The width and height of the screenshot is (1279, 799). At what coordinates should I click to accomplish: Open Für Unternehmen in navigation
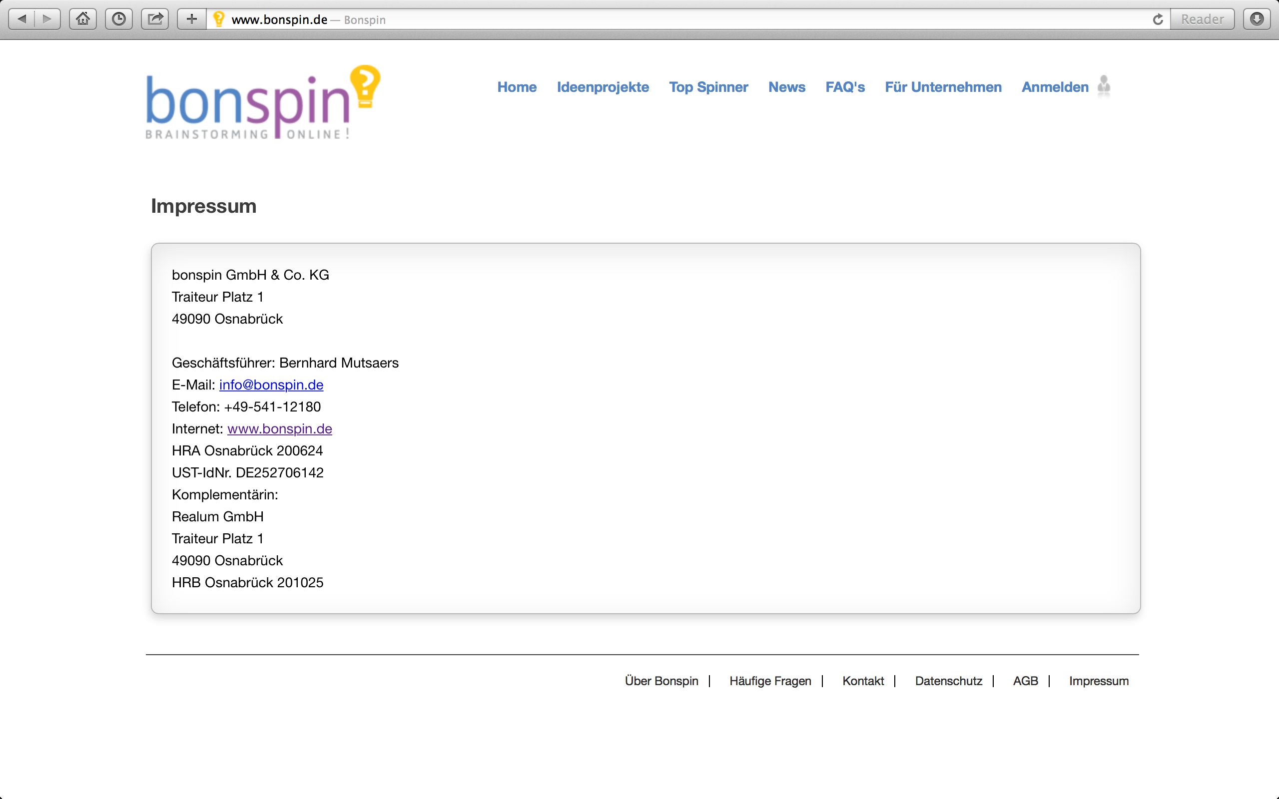coord(943,87)
